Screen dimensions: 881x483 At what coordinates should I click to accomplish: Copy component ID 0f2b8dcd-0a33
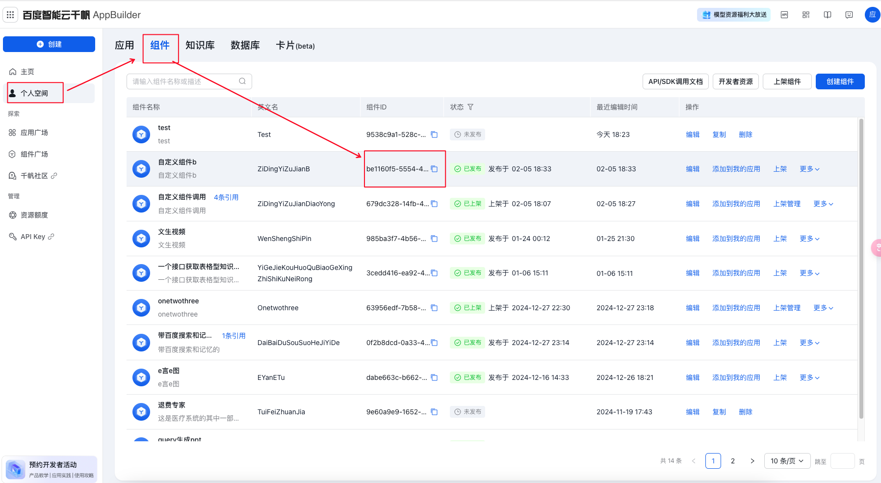point(434,343)
